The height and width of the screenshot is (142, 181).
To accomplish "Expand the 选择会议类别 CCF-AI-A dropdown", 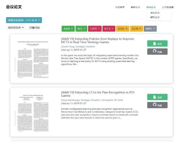I will 24,20.
